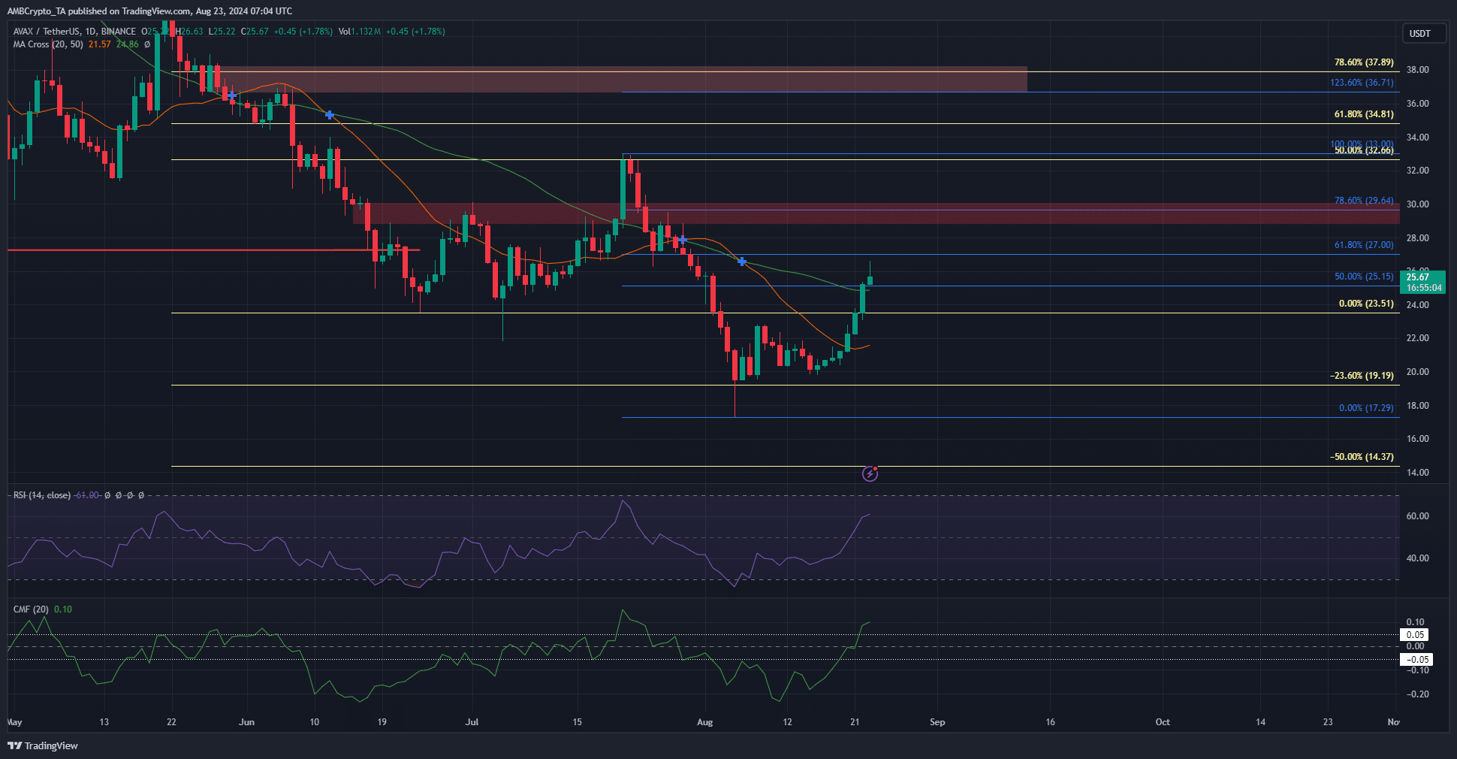The width and height of the screenshot is (1457, 759).
Task: Click the 50.00% (25.15) Fibonacci label
Action: 1364,277
